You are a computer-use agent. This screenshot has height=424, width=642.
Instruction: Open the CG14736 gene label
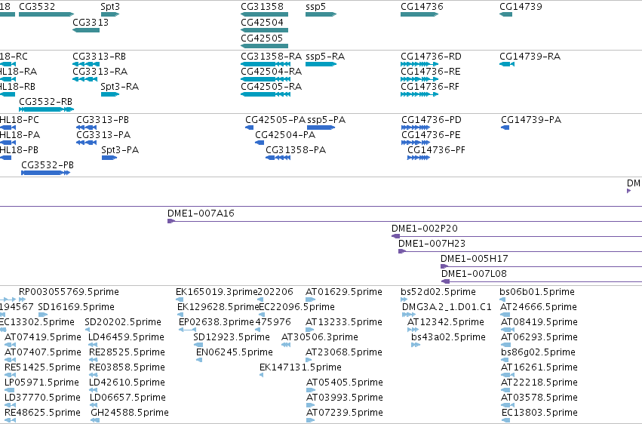(x=422, y=7)
